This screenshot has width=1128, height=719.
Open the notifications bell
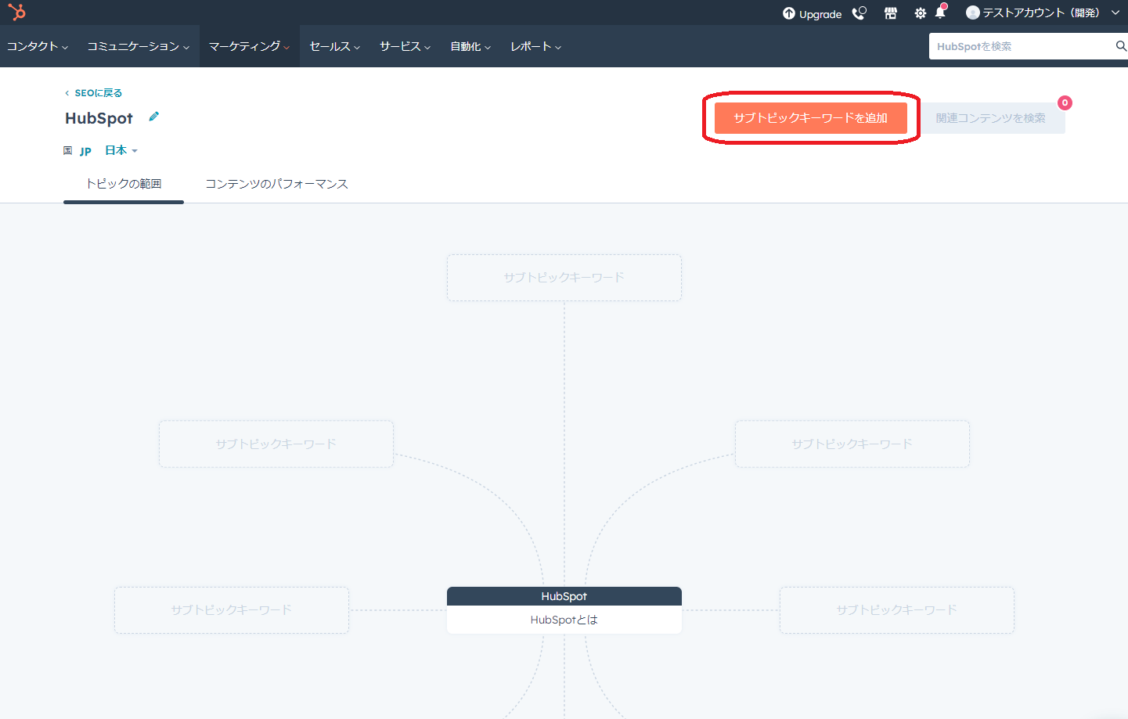(x=940, y=13)
